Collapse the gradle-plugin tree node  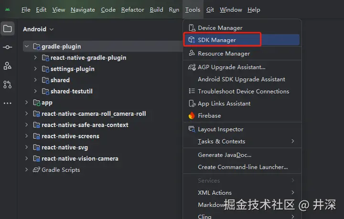[x=27, y=46]
